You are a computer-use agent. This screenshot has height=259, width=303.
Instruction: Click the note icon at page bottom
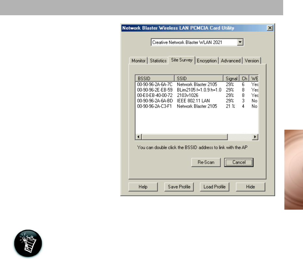(28, 243)
